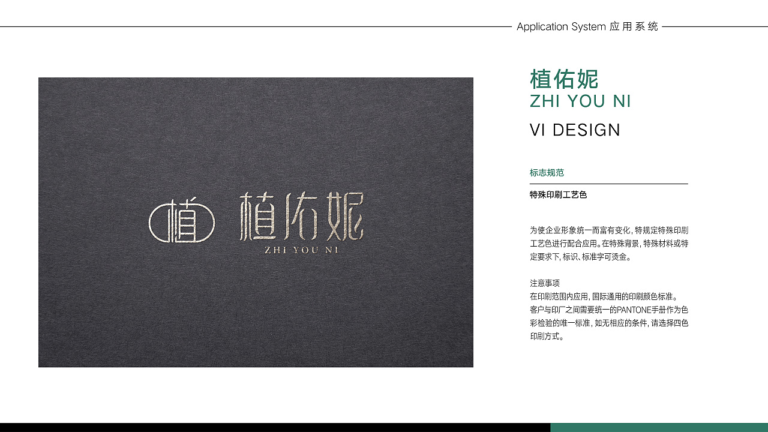Screen dimensions: 768x432
Task: Click the green footer bar segment
Action: point(659,428)
